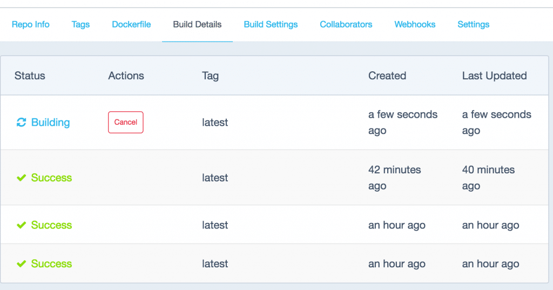The height and width of the screenshot is (290, 553).
Task: Switch to the Tags tab
Action: [80, 24]
